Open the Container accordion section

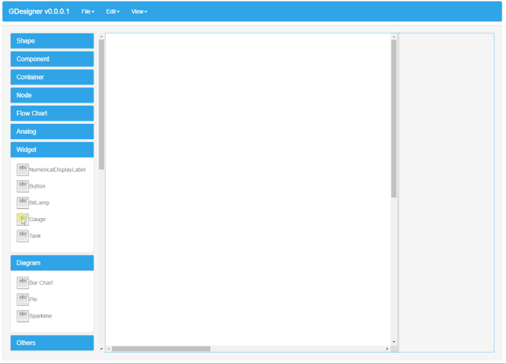(x=52, y=78)
